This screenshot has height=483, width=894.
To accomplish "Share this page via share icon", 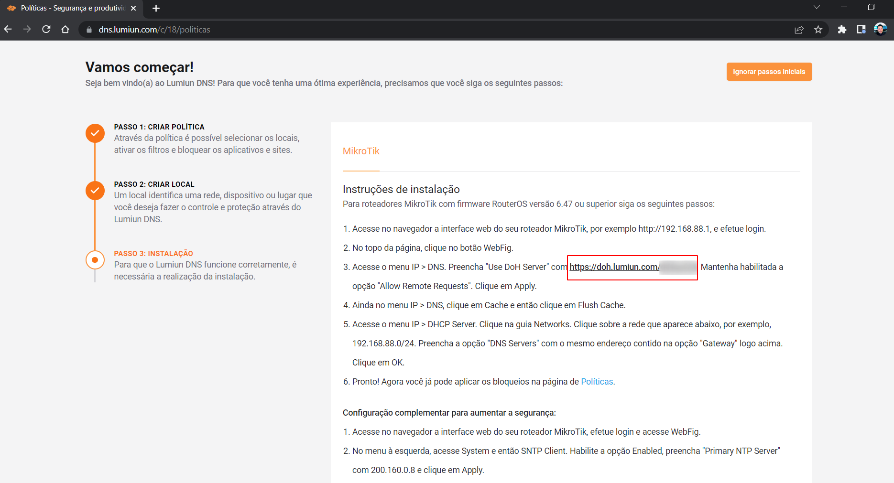I will pyautogui.click(x=799, y=30).
